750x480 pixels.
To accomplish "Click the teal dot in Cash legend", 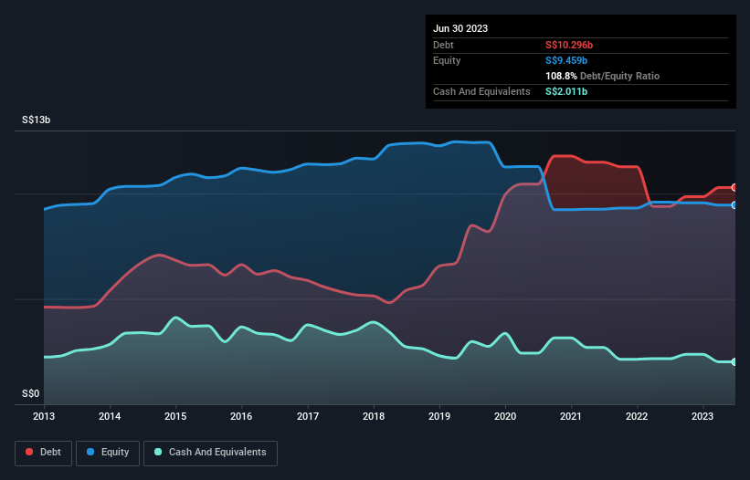I will [158, 452].
